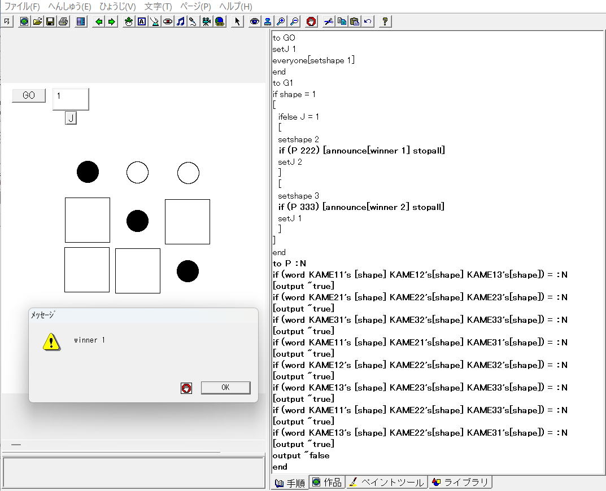Click the announce[winner 2] code line
The image size is (606, 491).
click(x=361, y=207)
